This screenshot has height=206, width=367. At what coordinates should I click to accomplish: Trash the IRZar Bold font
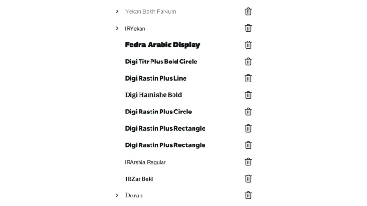248,179
